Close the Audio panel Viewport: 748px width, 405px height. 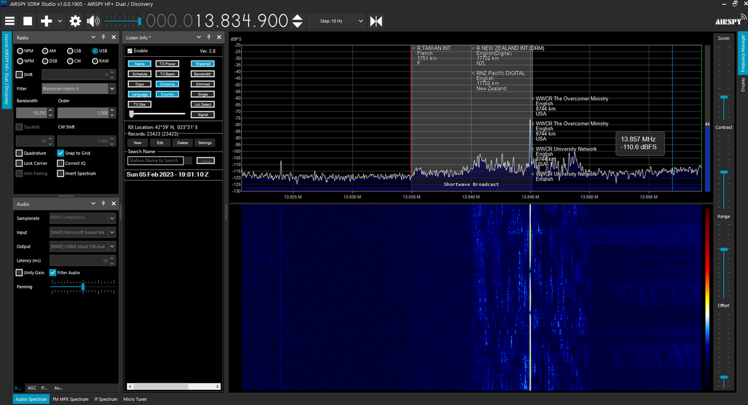pos(113,203)
